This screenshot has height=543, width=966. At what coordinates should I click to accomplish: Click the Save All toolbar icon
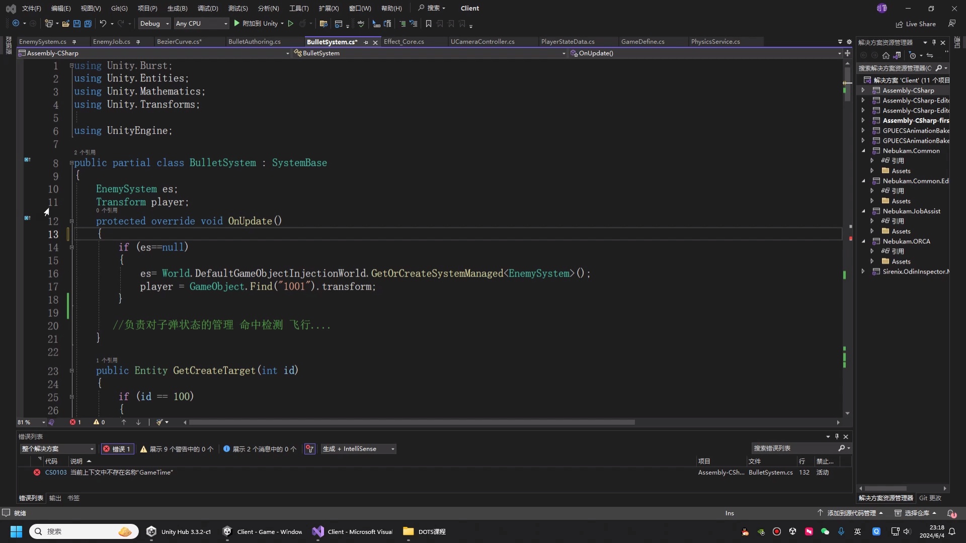[88, 24]
